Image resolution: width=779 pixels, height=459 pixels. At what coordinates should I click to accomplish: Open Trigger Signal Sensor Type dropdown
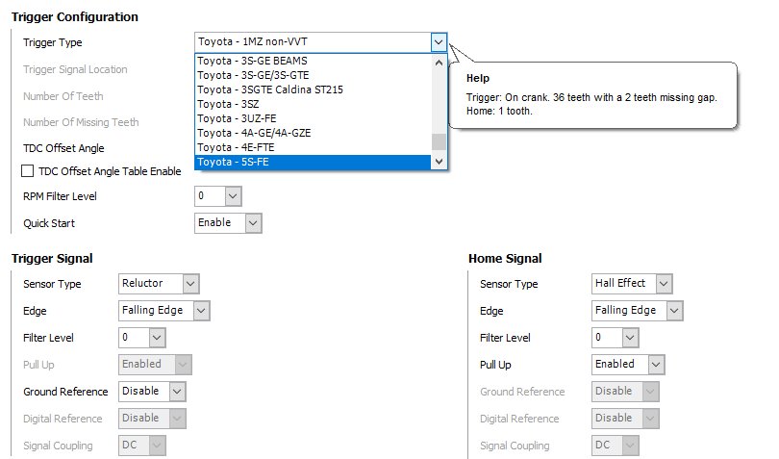[190, 284]
